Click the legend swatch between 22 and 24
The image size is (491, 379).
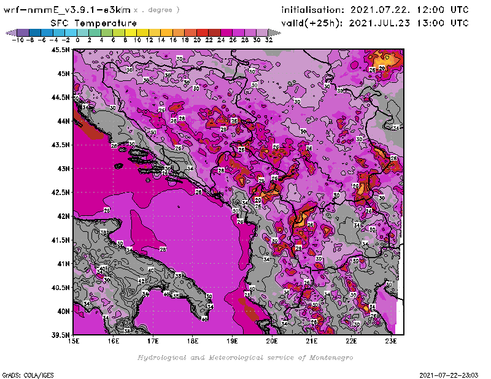point(214,33)
